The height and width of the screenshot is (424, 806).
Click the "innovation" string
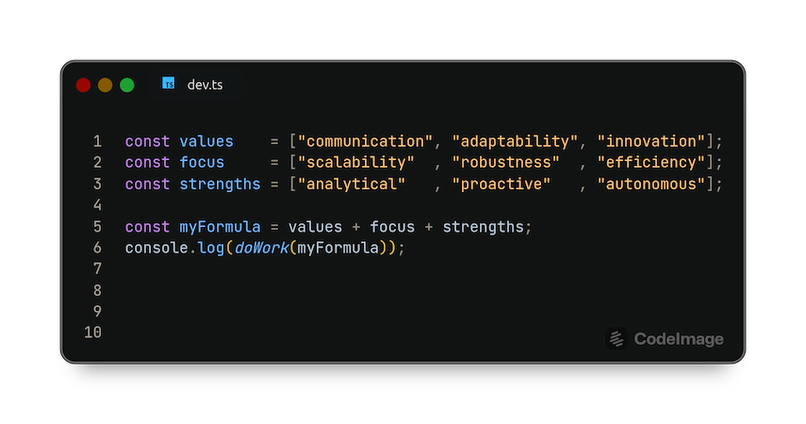(651, 141)
